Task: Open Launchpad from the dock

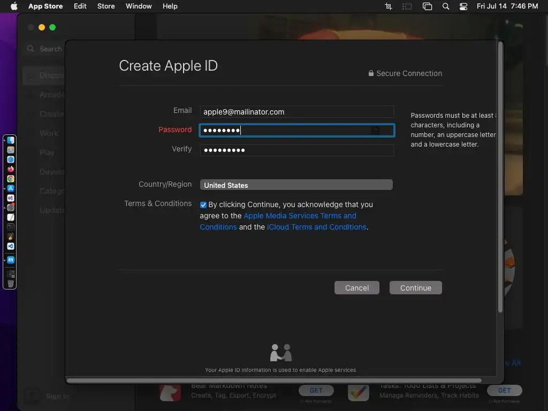Action: coord(11,150)
